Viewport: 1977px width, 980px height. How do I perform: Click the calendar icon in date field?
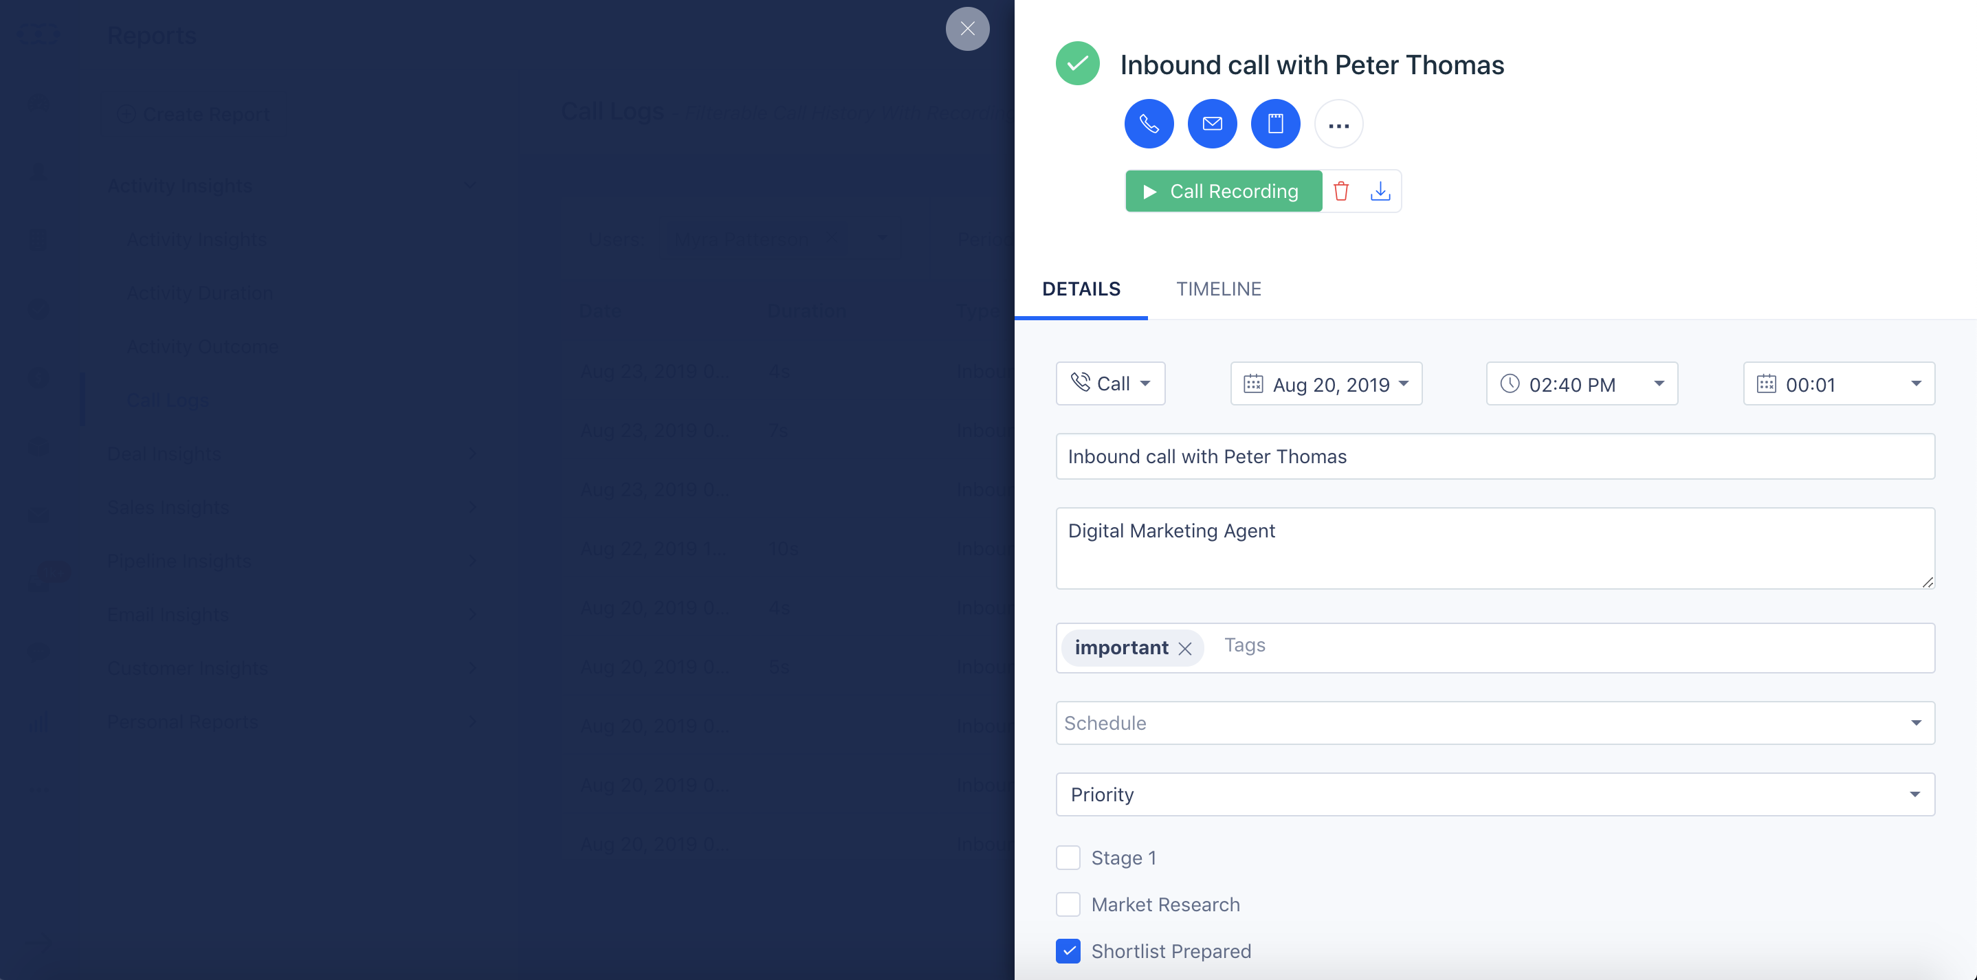click(1253, 383)
